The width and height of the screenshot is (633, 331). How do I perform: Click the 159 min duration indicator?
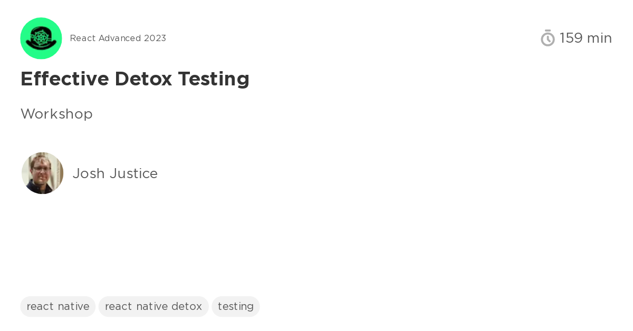pos(586,38)
